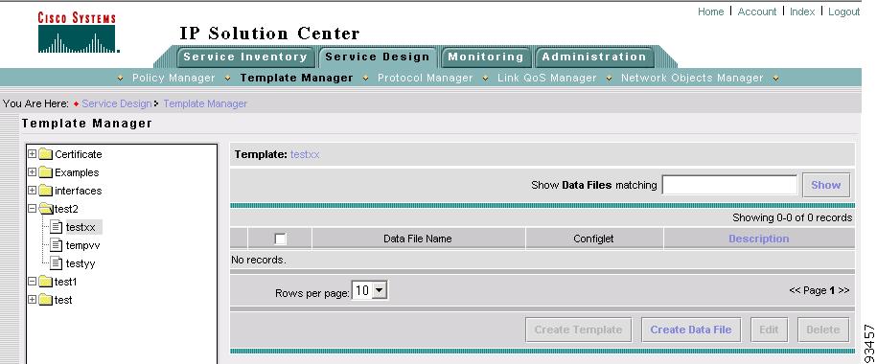The height and width of the screenshot is (364, 877).
Task: Click the tempvv template document icon
Action: pyautogui.click(x=56, y=245)
